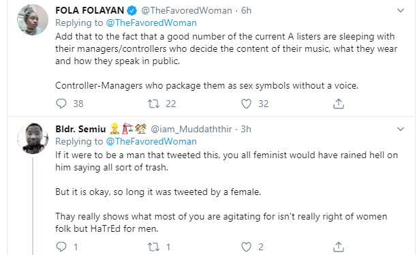Reply to Bldr. Semiu's tweet

(61, 247)
